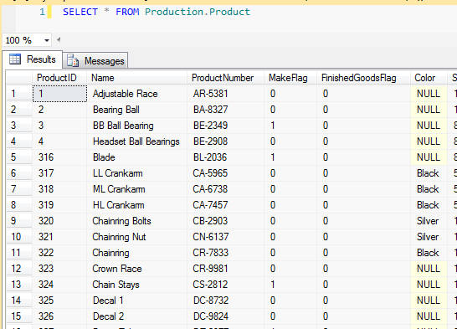Select the ProductID column header
This screenshot has height=329, width=457.
pos(59,78)
